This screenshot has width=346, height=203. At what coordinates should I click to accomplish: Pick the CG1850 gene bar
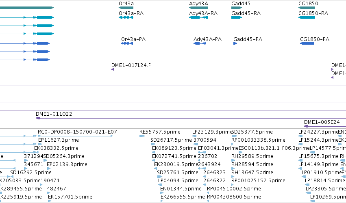[x=307, y=8]
